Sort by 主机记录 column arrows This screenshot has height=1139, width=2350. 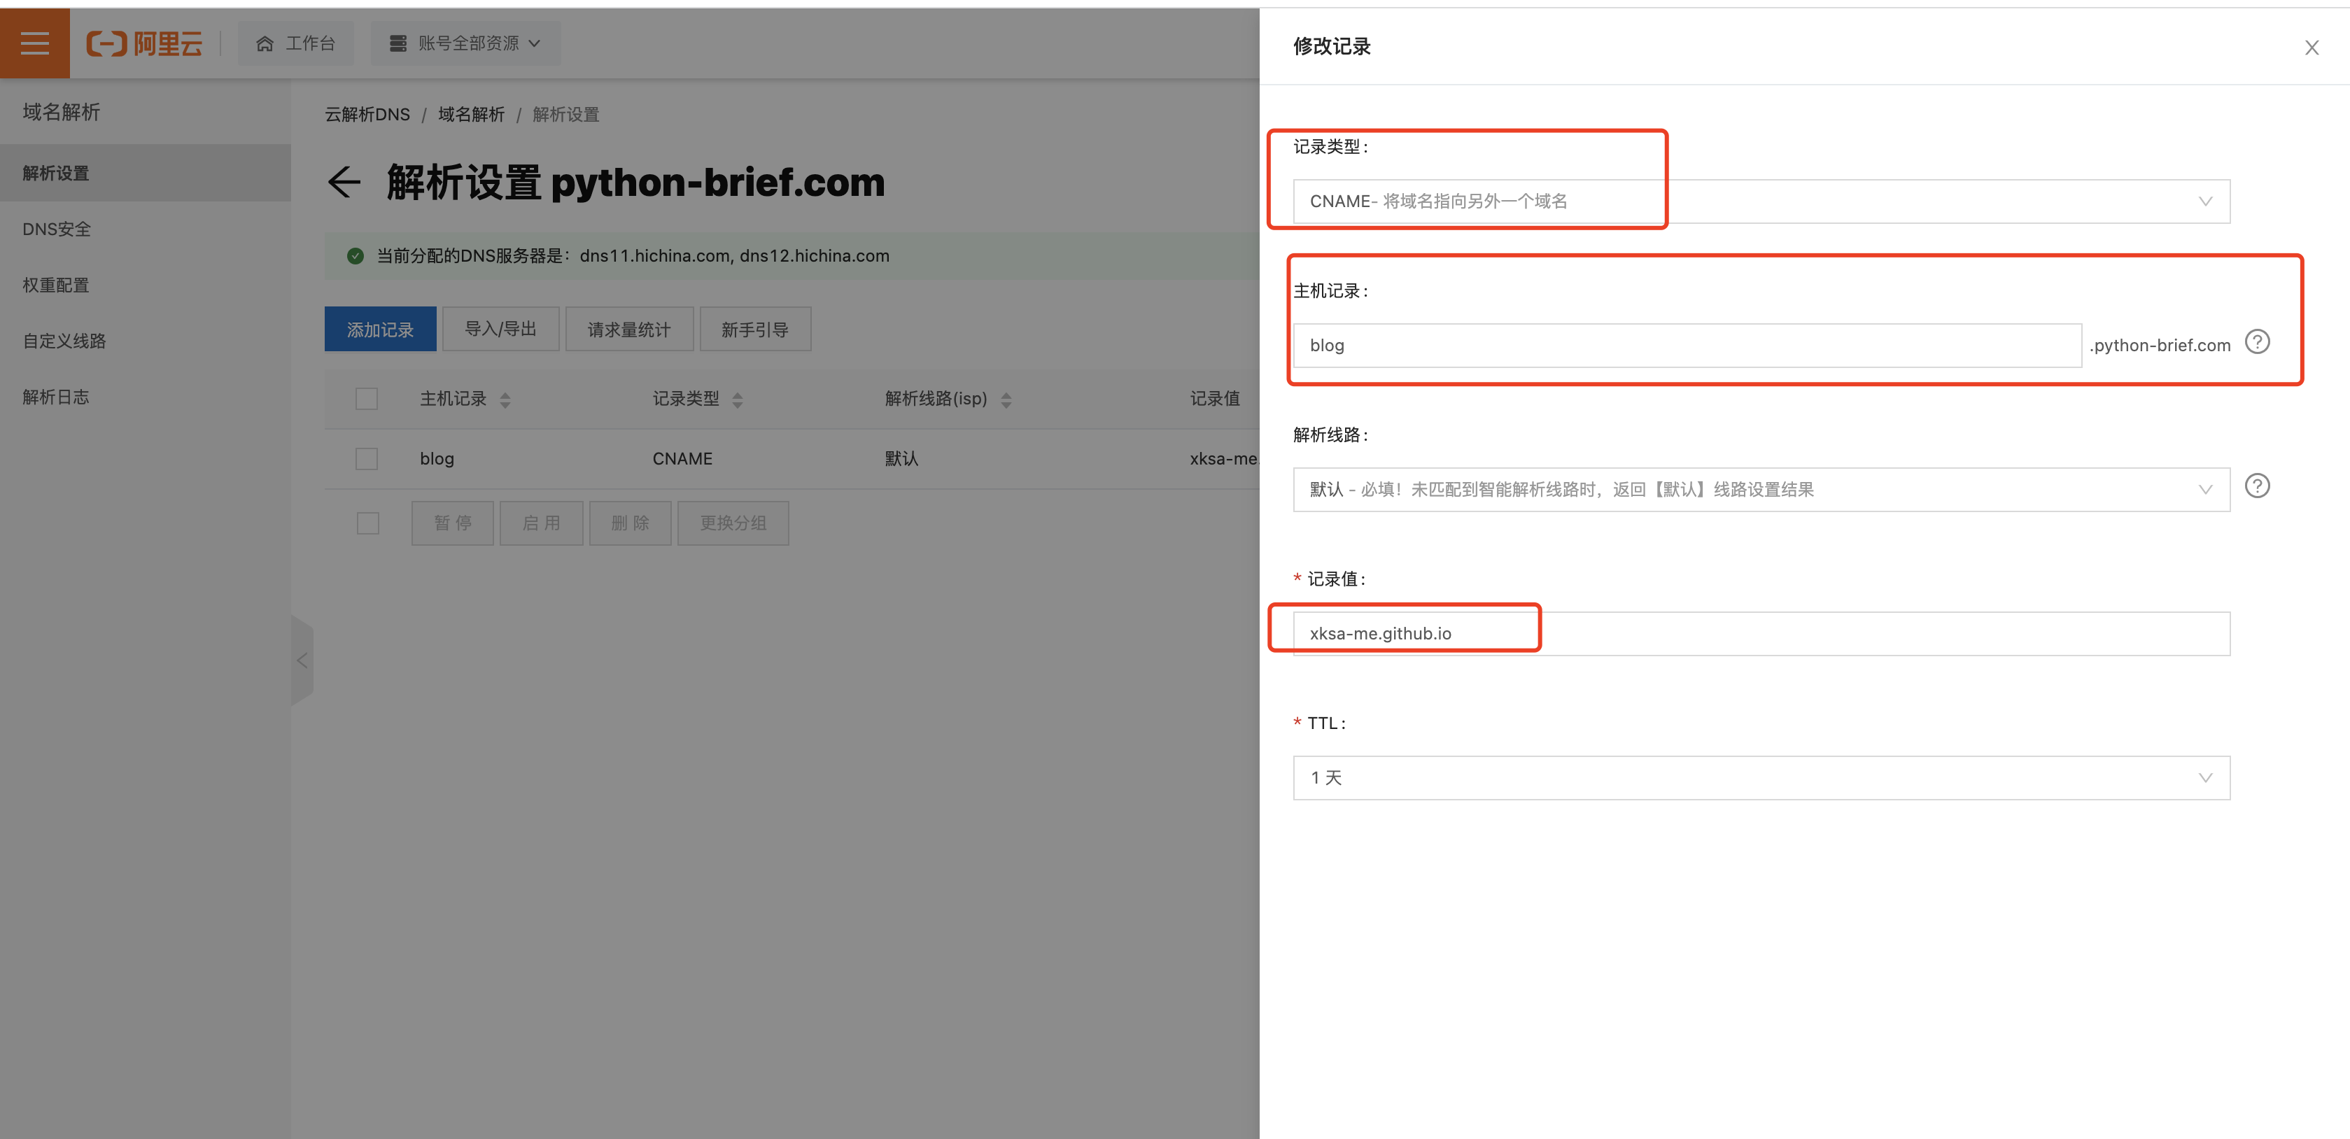click(505, 399)
